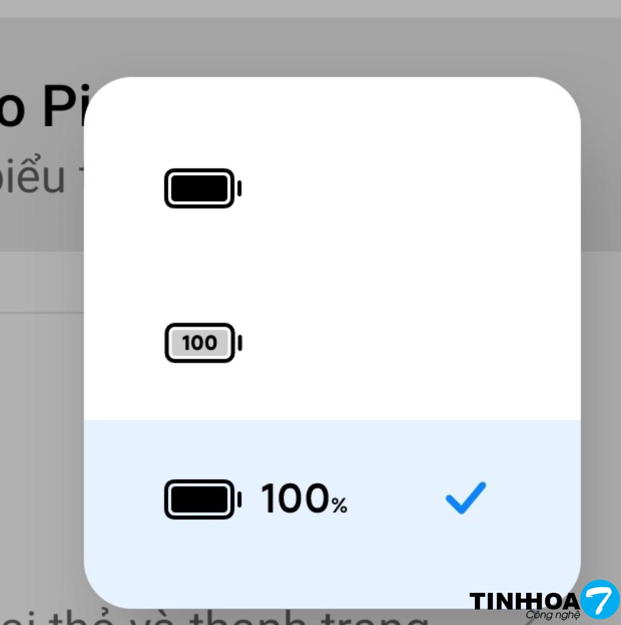The height and width of the screenshot is (625, 621).
Task: Dismiss popup via dimmed area right of it
Action: (x=601, y=345)
